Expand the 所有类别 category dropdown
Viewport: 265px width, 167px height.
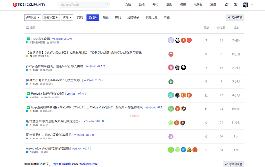click(33, 18)
